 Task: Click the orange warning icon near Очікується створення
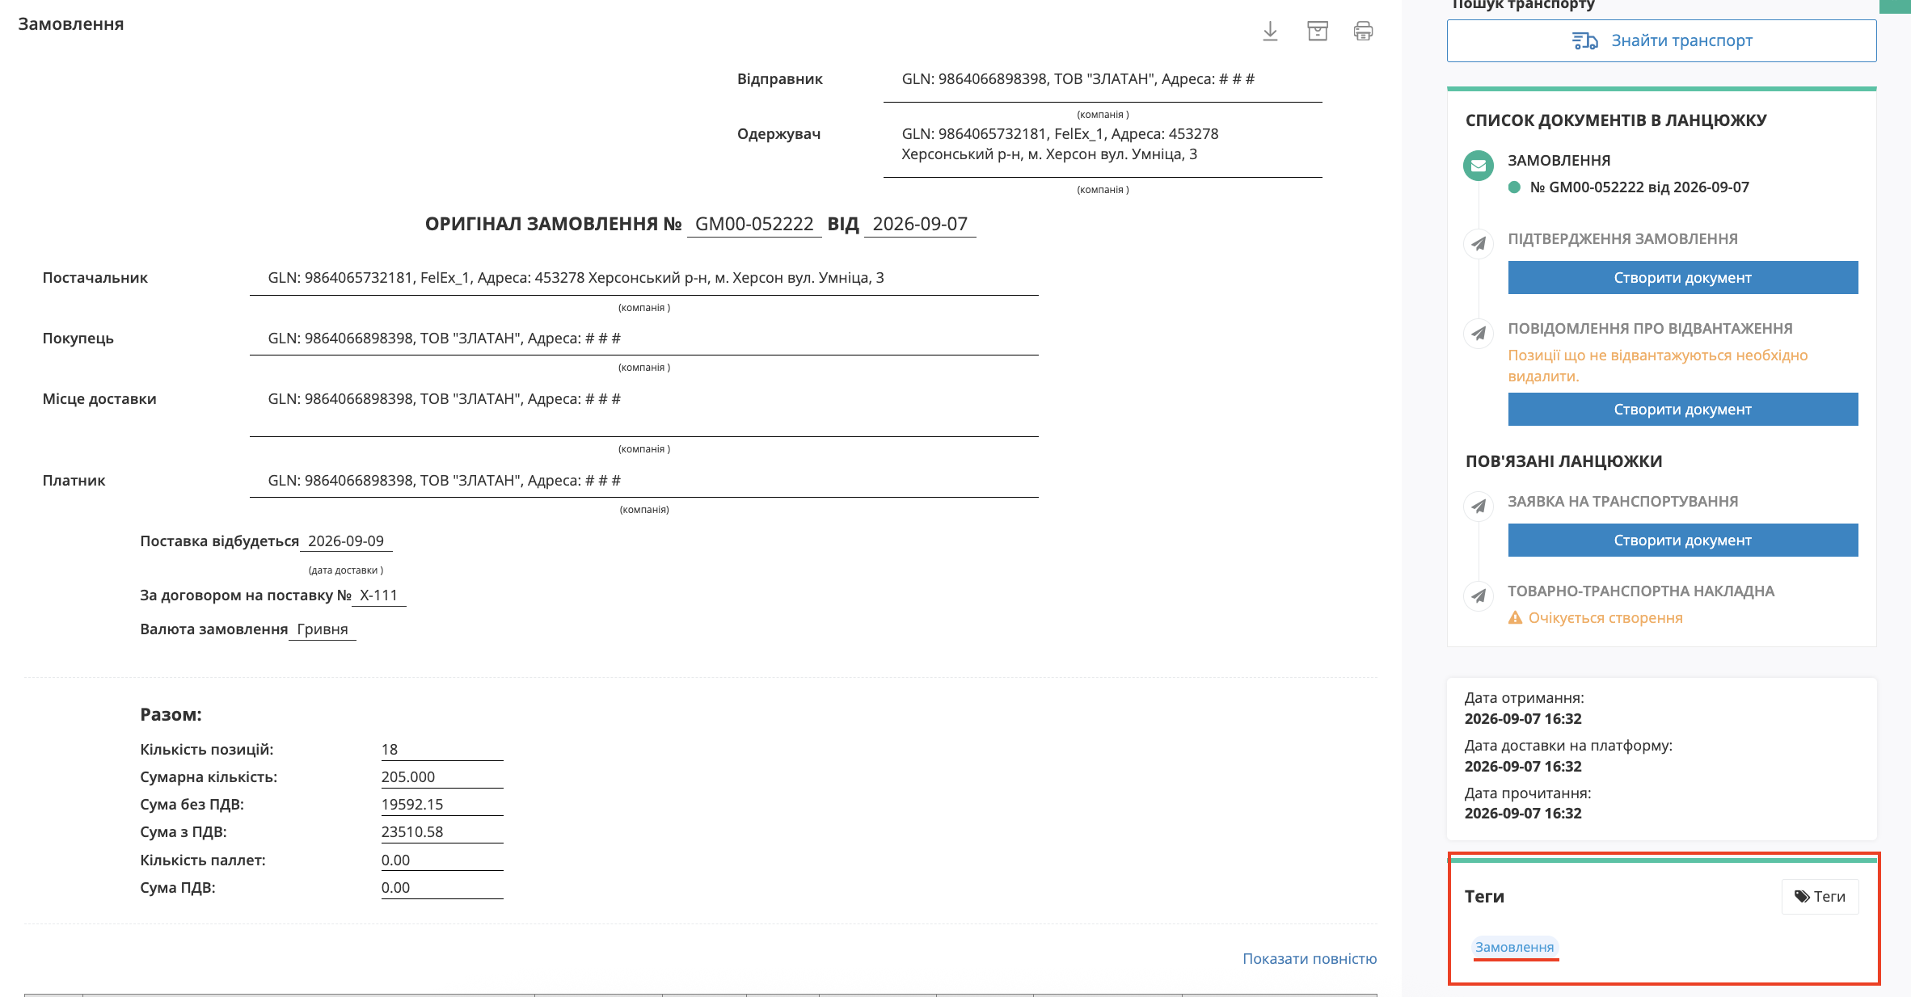(x=1516, y=618)
